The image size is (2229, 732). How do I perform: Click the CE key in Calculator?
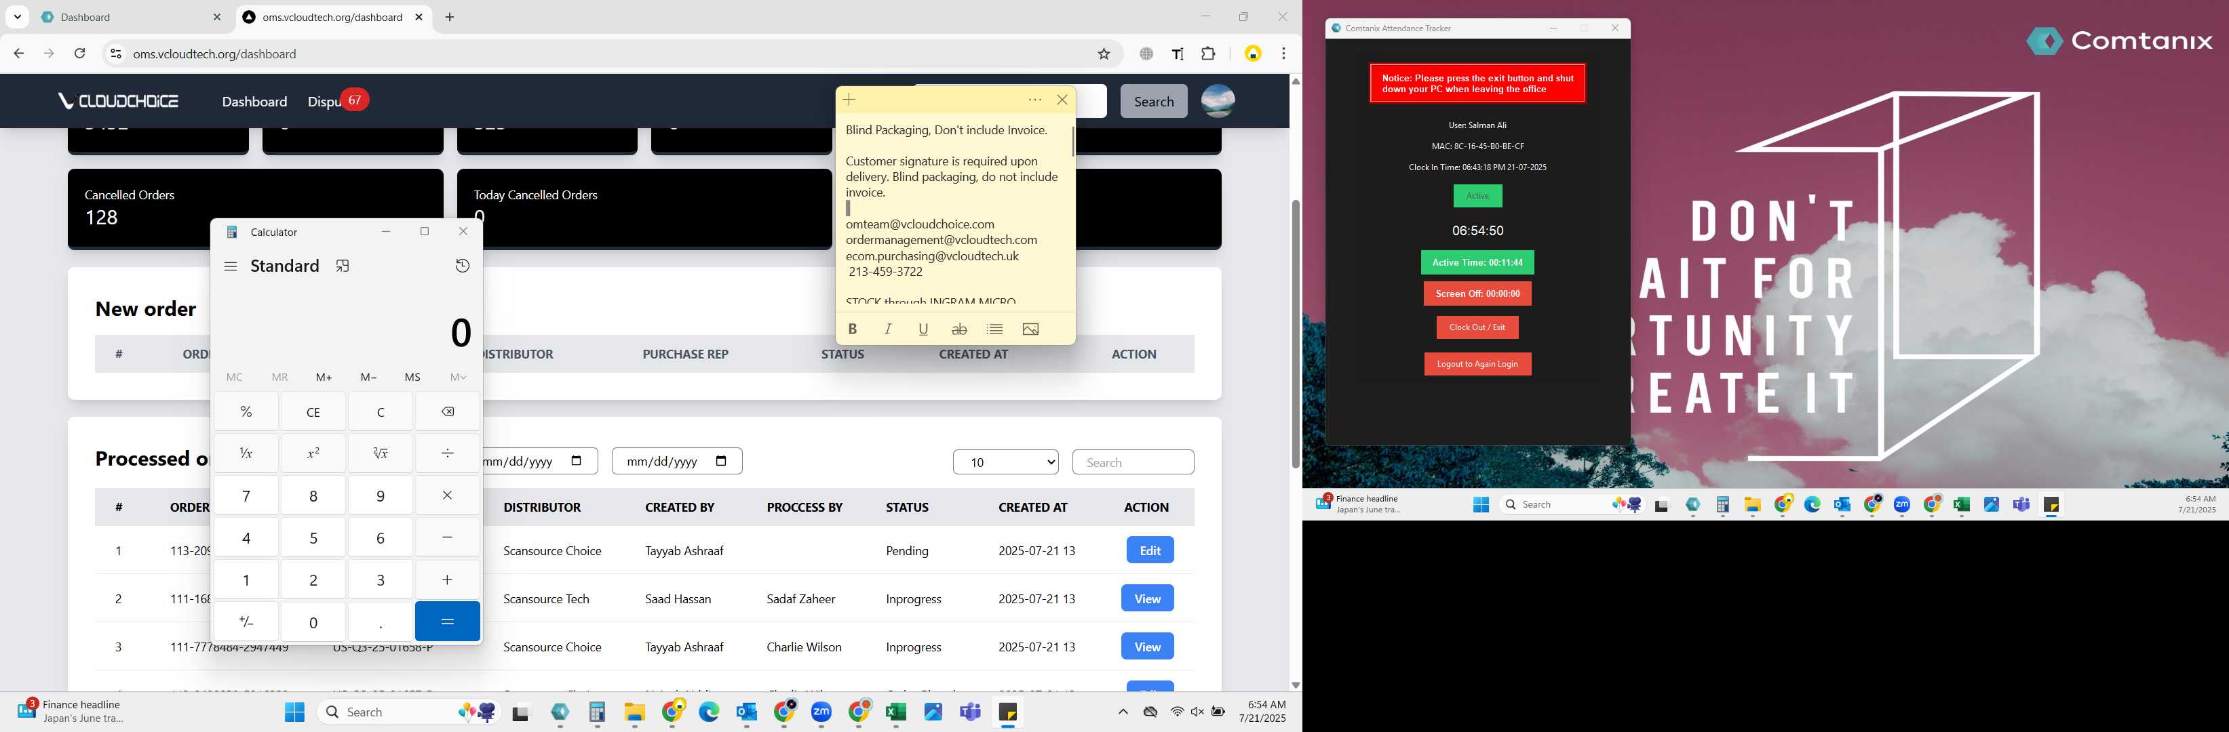pyautogui.click(x=313, y=411)
